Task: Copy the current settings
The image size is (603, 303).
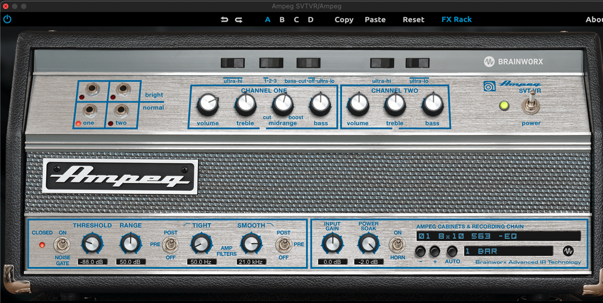Action: click(344, 20)
